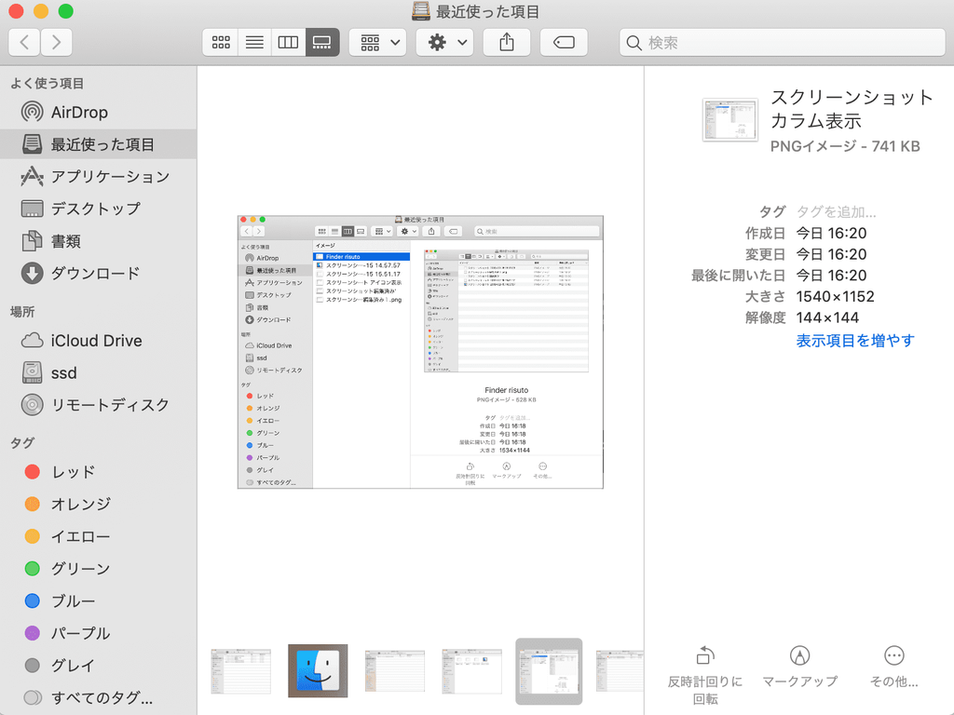Select the オレンジ tag
The width and height of the screenshot is (954, 715).
pyautogui.click(x=99, y=504)
